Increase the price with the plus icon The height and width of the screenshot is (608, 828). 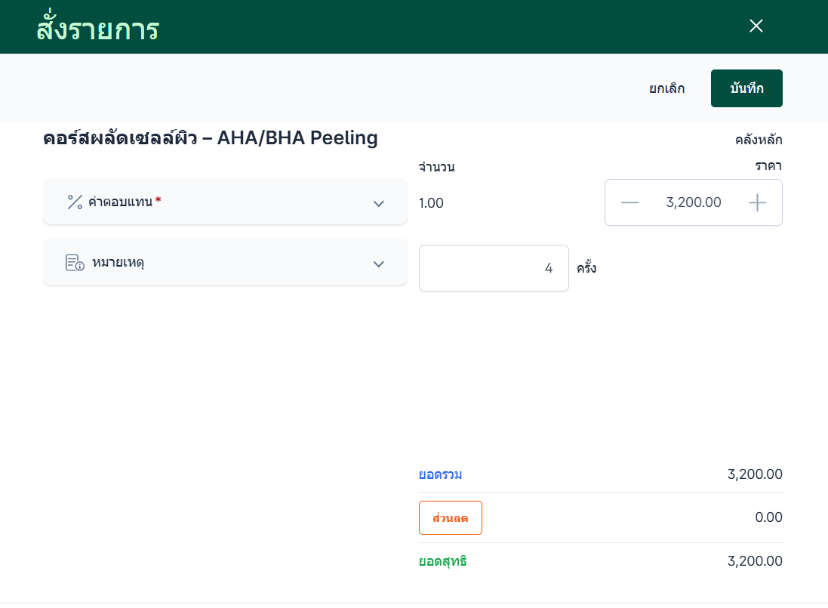[757, 202]
